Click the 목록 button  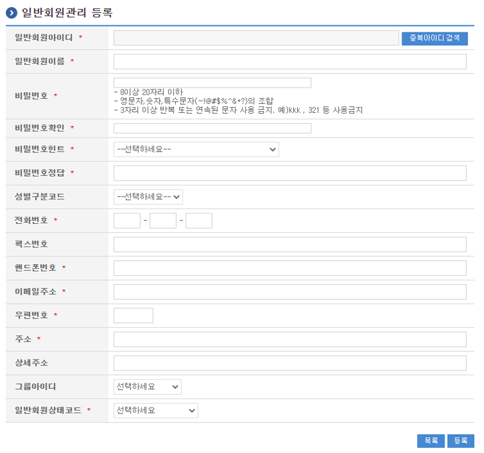[431, 441]
